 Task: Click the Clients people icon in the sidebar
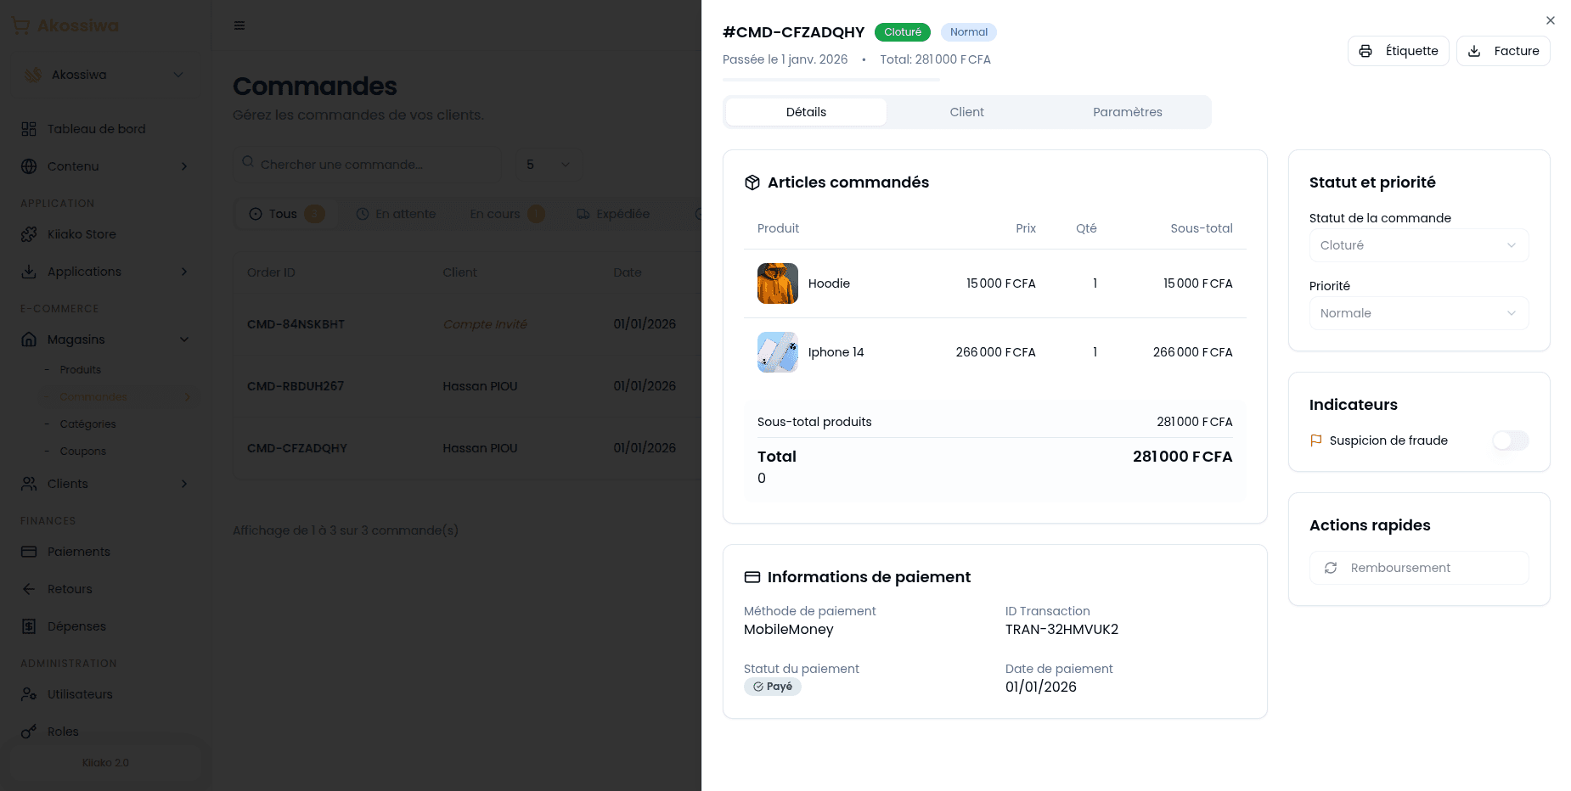[x=29, y=484]
